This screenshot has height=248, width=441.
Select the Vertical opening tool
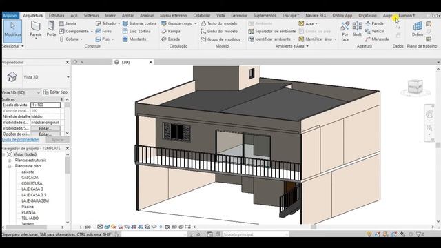[375, 31]
